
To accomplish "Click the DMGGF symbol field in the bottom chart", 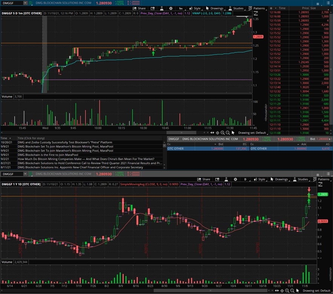I will pyautogui.click(x=11, y=174).
